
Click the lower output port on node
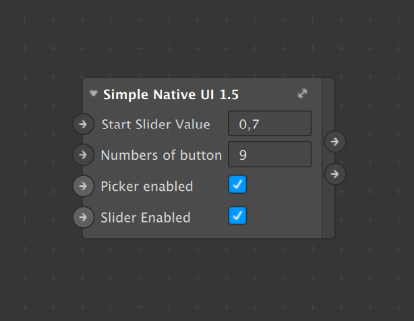point(335,174)
